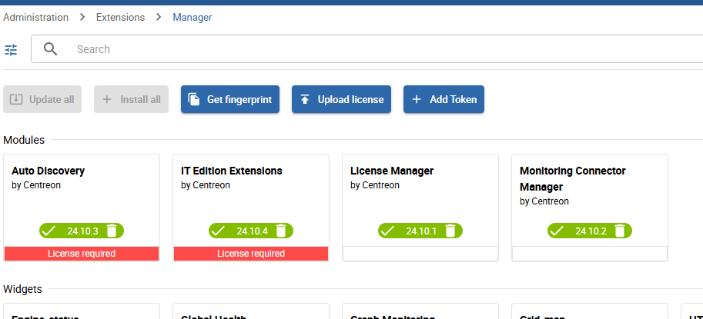This screenshot has width=703, height=319.
Task: Click version 24.10.1 on License Manager
Action: tap(421, 231)
